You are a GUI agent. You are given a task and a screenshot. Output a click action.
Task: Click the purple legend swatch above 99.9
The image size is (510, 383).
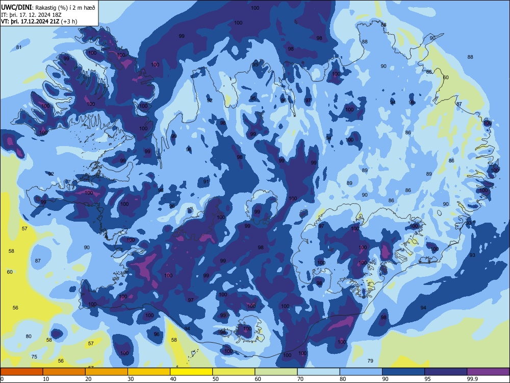pyautogui.click(x=488, y=372)
